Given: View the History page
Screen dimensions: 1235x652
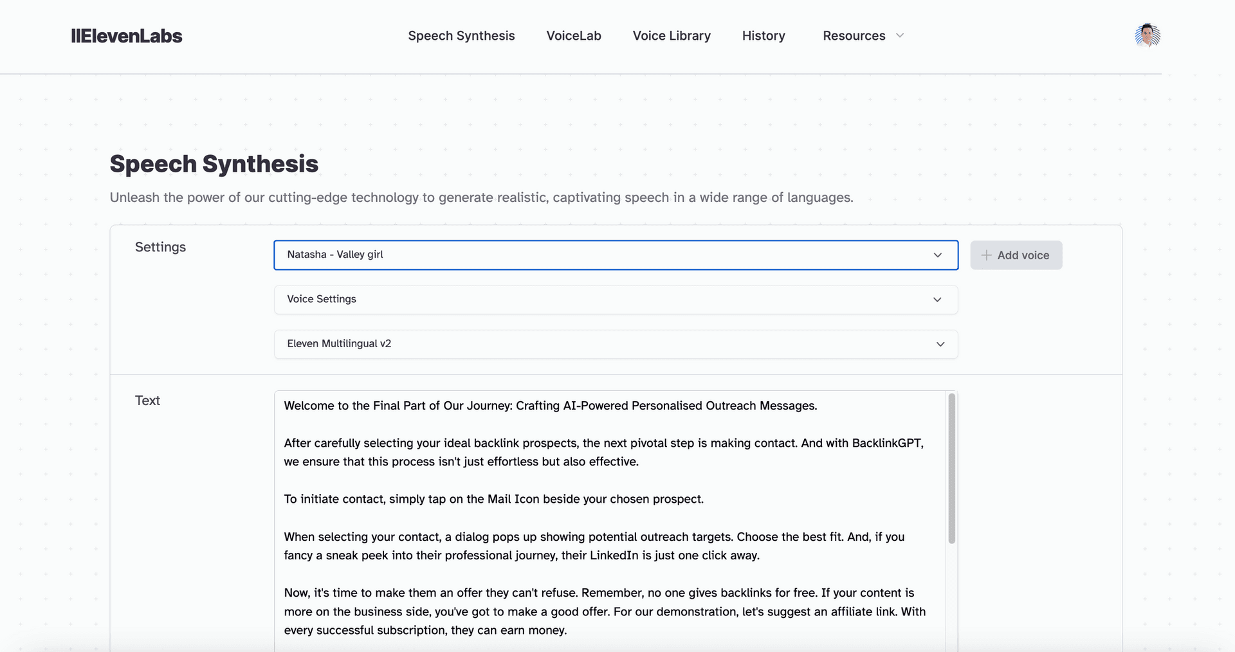Looking at the screenshot, I should (764, 36).
